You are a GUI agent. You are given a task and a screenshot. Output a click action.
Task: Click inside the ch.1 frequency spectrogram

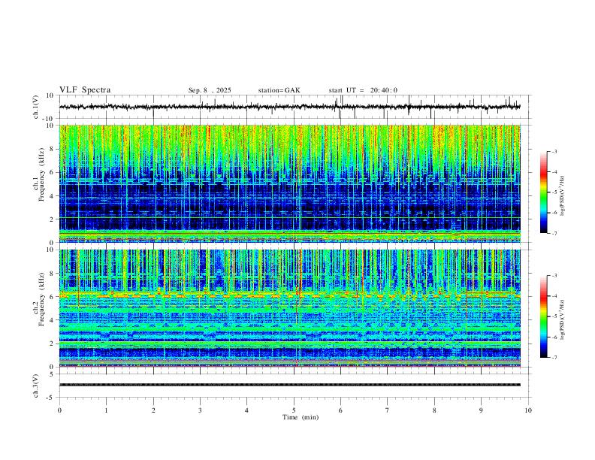tap(289, 183)
